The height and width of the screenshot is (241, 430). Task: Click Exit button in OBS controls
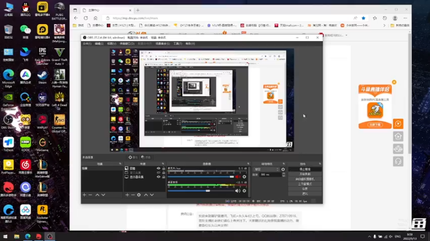pos(305,194)
